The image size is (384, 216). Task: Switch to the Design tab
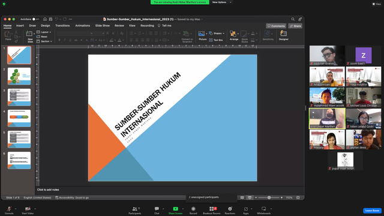coord(46,25)
